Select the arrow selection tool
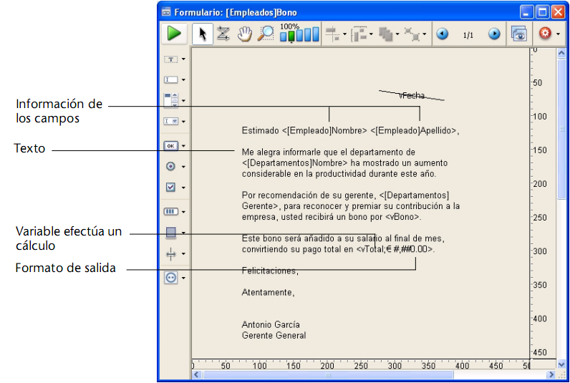 click(202, 34)
